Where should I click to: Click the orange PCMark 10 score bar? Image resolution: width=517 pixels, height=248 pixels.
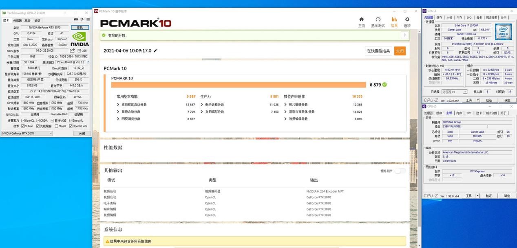(x=239, y=85)
